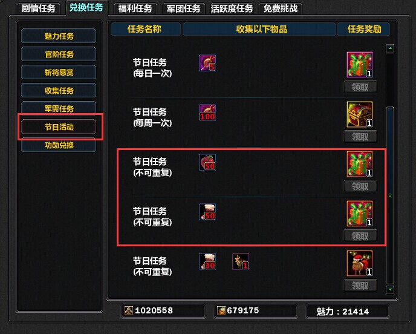
Task: Click the gift box reward in apple quest
Action: click(x=360, y=164)
